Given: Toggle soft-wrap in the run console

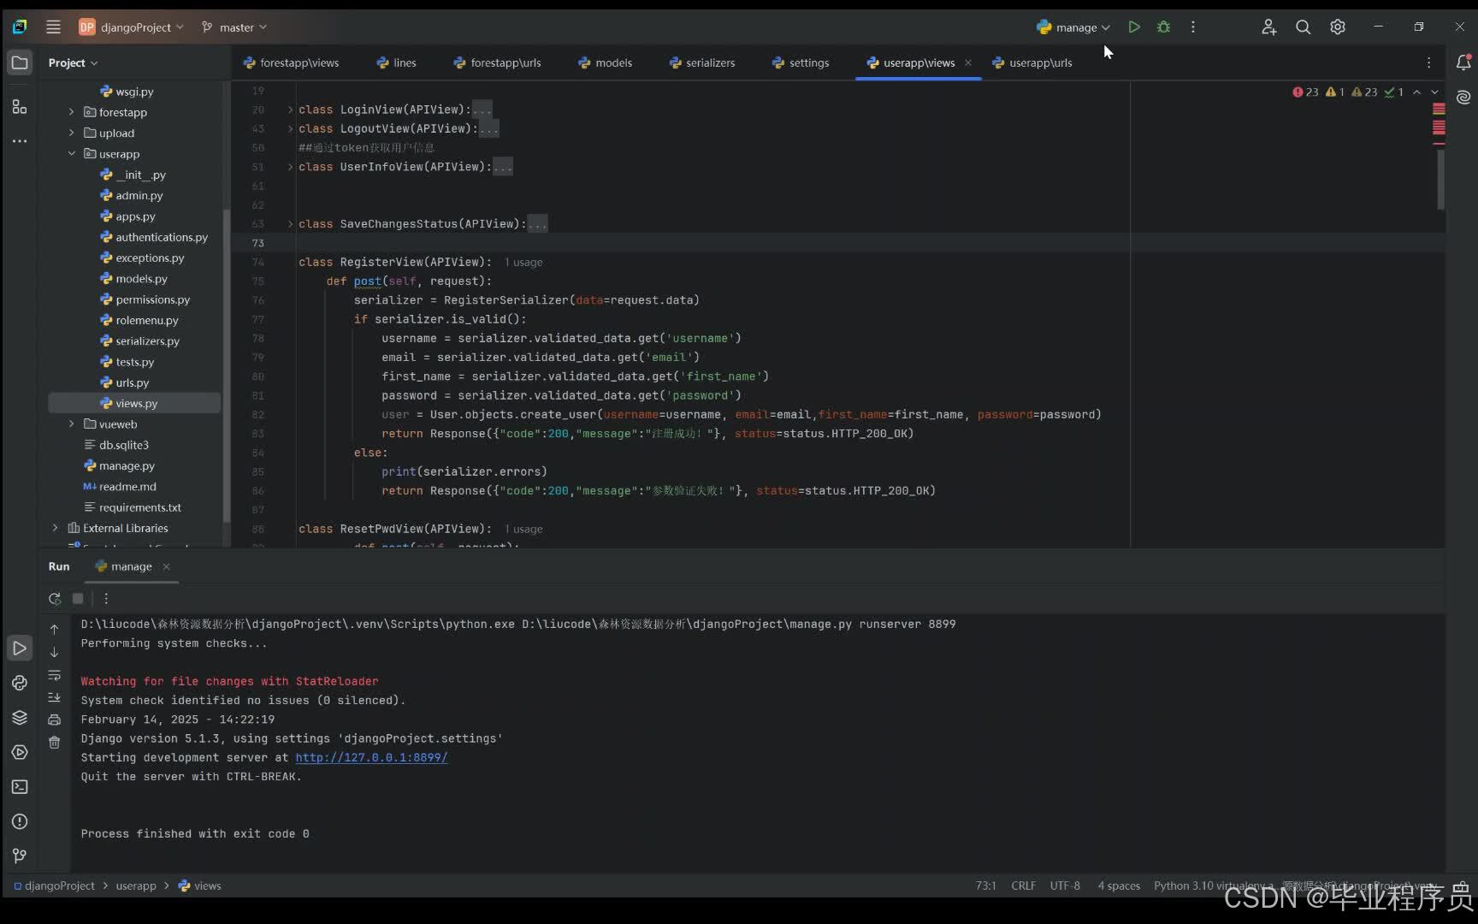Looking at the screenshot, I should point(55,676).
